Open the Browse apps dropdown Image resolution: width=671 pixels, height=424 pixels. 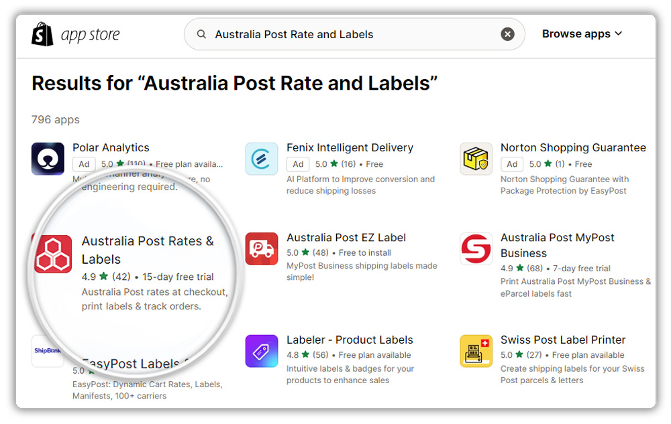point(582,33)
